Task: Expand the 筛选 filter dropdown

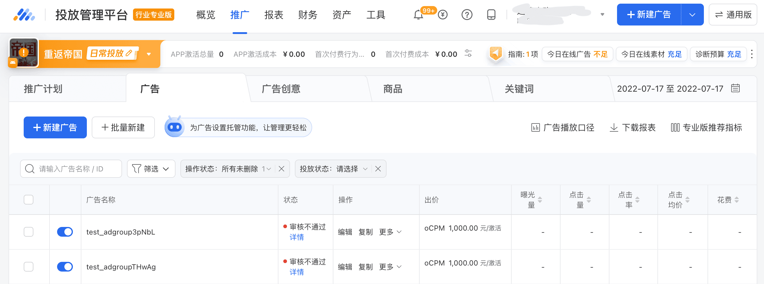Action: (151, 169)
